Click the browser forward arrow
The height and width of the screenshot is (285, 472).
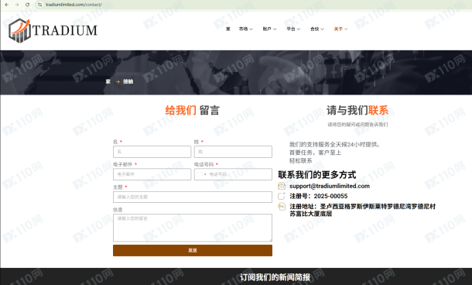click(x=17, y=5)
